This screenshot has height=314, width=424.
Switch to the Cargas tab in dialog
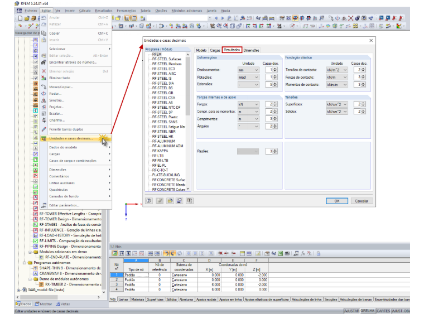click(215, 51)
